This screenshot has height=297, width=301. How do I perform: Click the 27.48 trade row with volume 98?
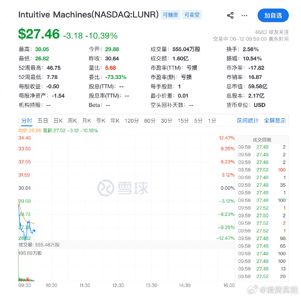tap(262, 238)
